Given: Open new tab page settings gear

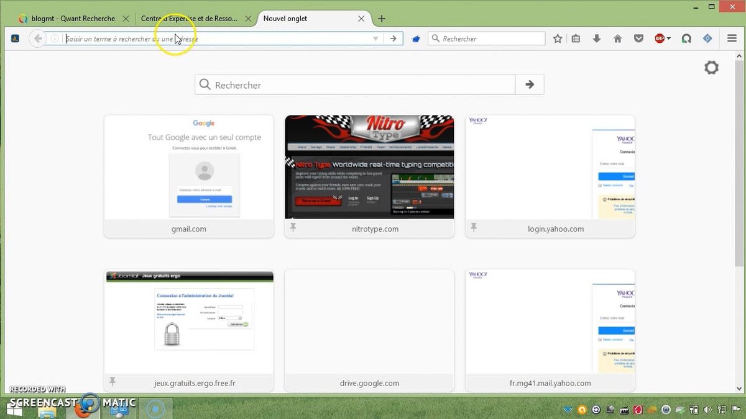Looking at the screenshot, I should pyautogui.click(x=711, y=68).
